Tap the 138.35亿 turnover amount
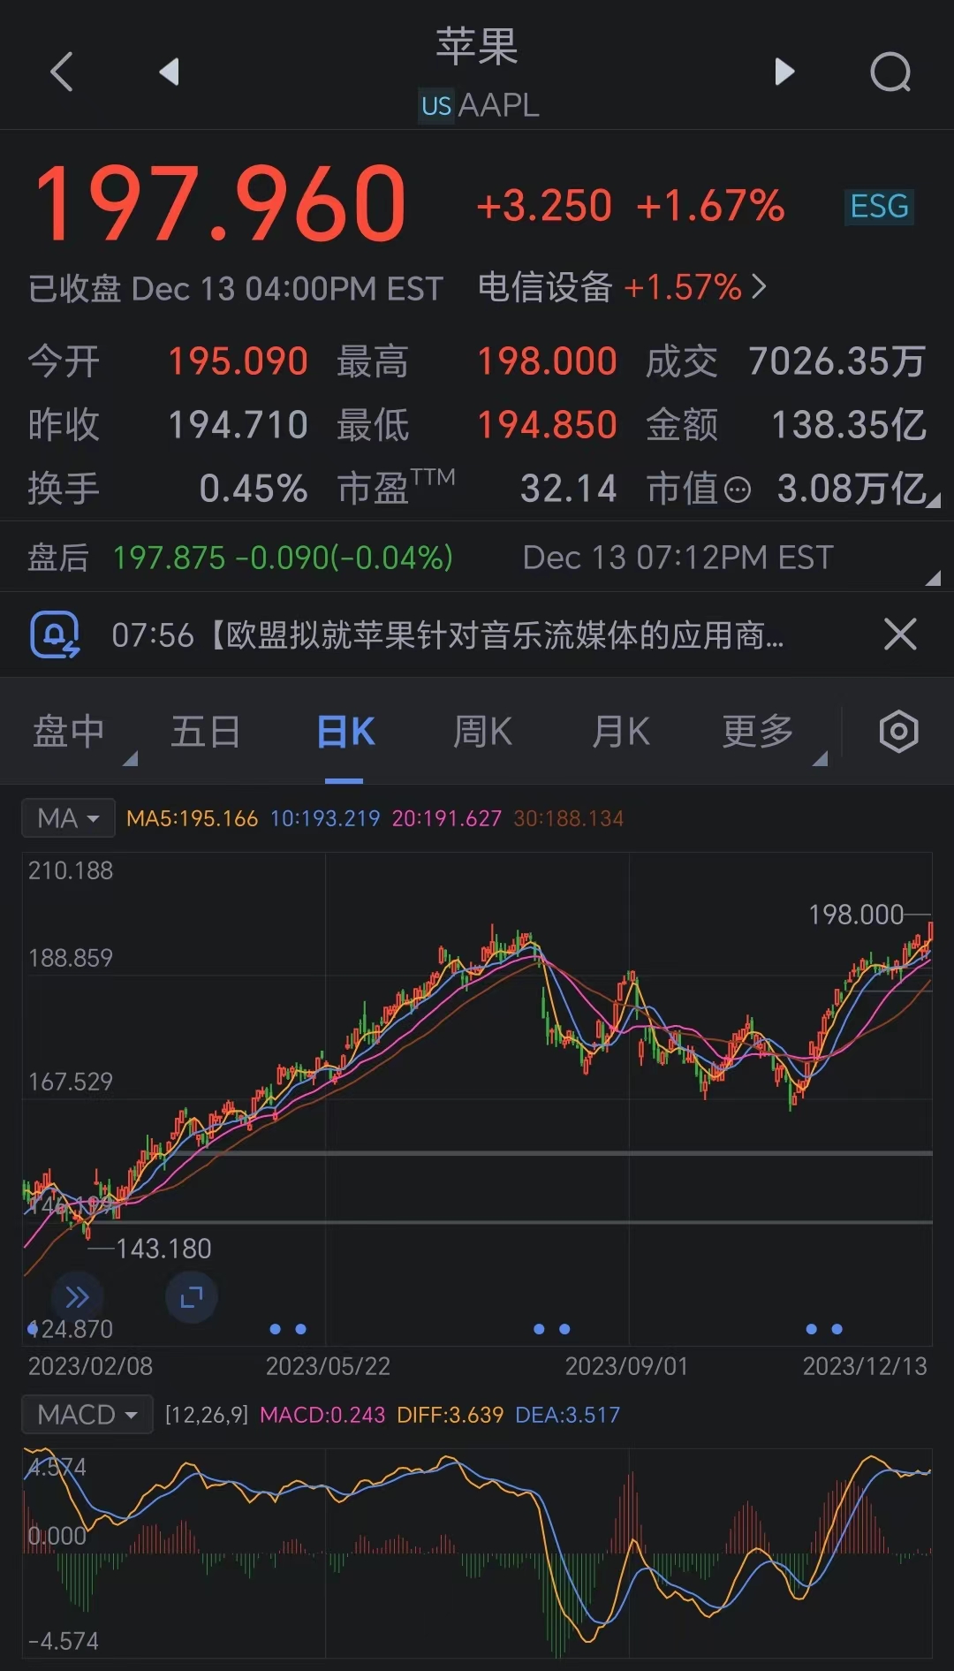 point(850,425)
